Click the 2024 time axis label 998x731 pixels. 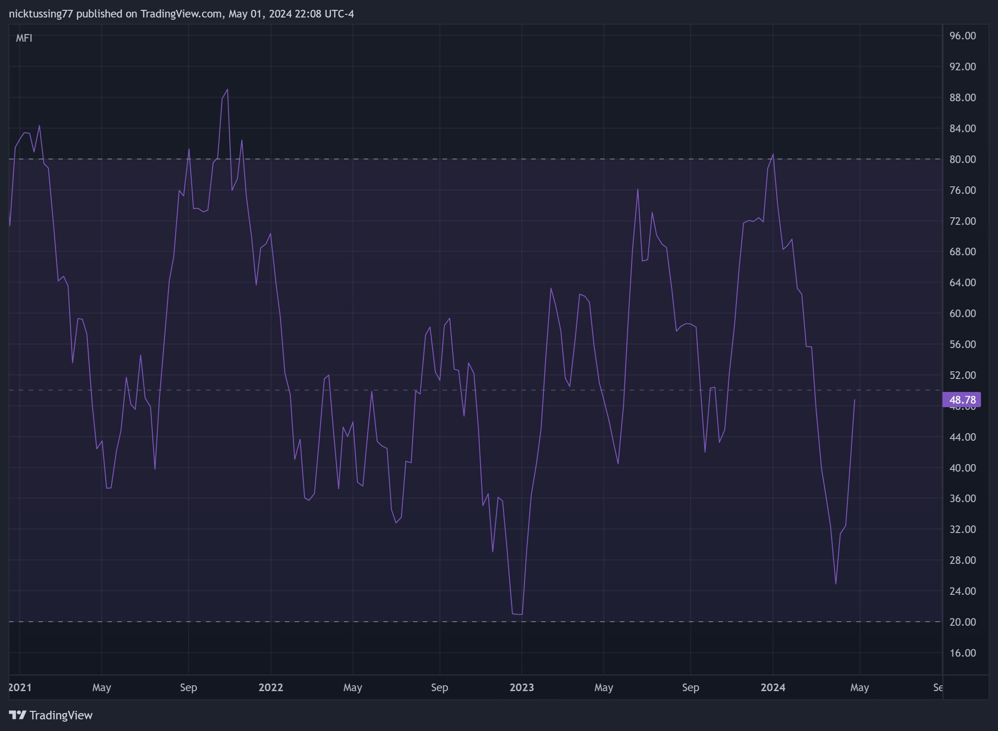773,688
